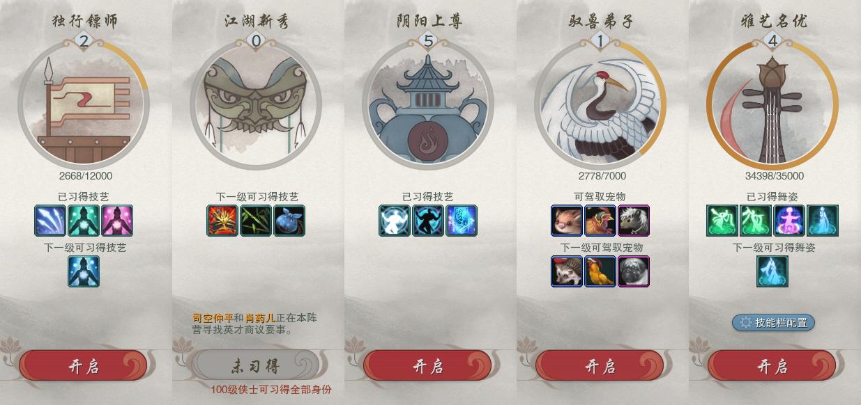Click the purple seated dancer icon under 已习得舞姿
This screenshot has height=405, width=861.
pos(789,221)
